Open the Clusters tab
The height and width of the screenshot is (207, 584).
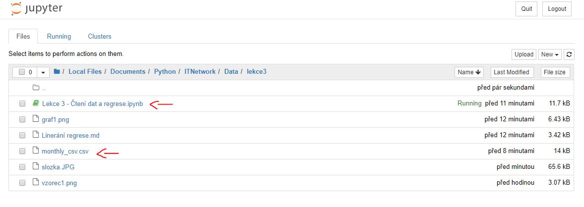click(100, 36)
